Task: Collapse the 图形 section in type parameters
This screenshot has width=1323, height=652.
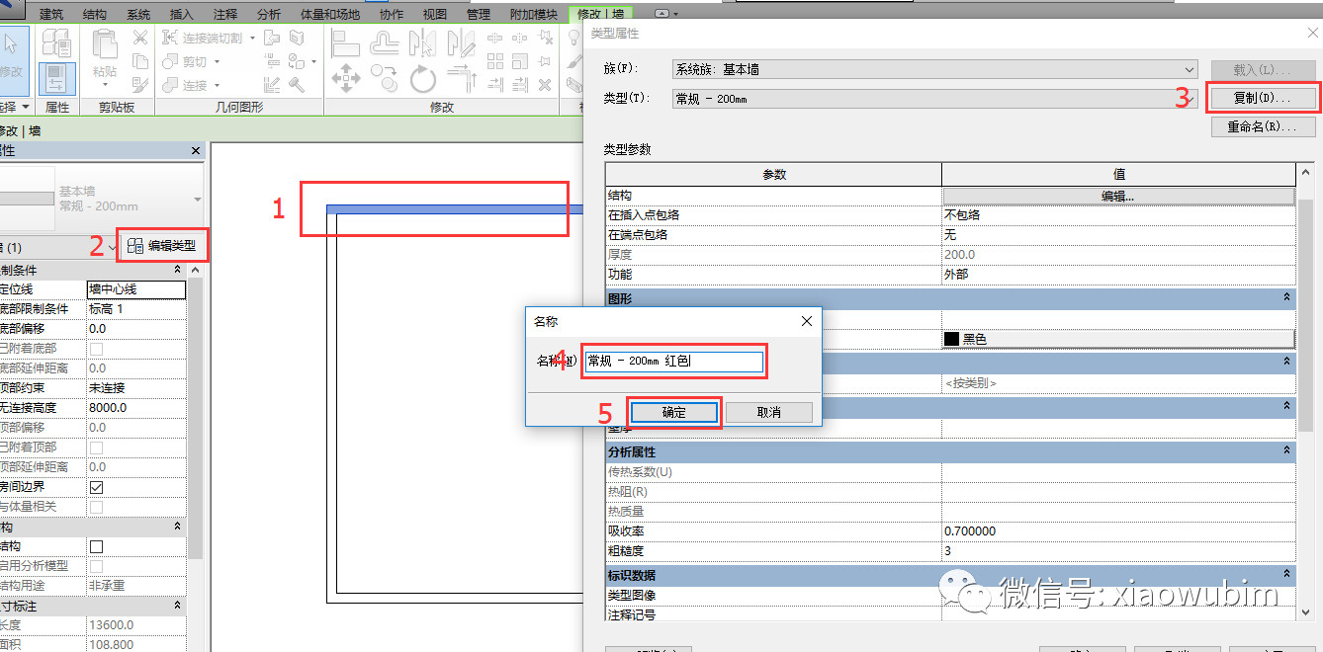Action: tap(1286, 298)
